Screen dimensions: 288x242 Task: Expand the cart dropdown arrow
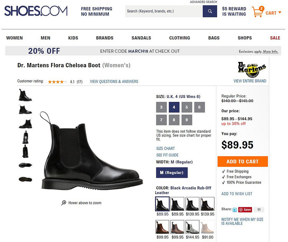point(280,13)
